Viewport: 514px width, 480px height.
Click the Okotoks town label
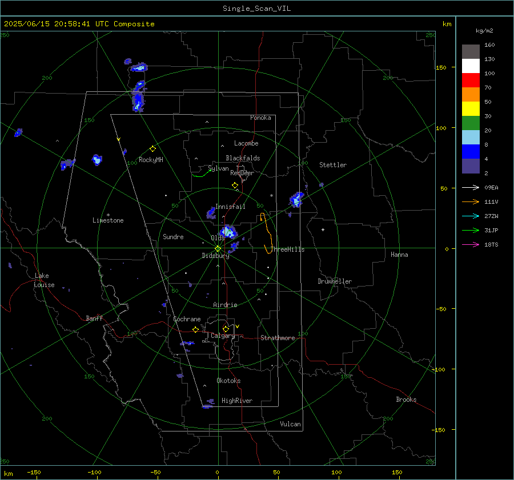coord(228,381)
